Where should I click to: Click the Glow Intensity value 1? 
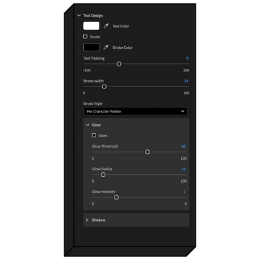pos(185,192)
